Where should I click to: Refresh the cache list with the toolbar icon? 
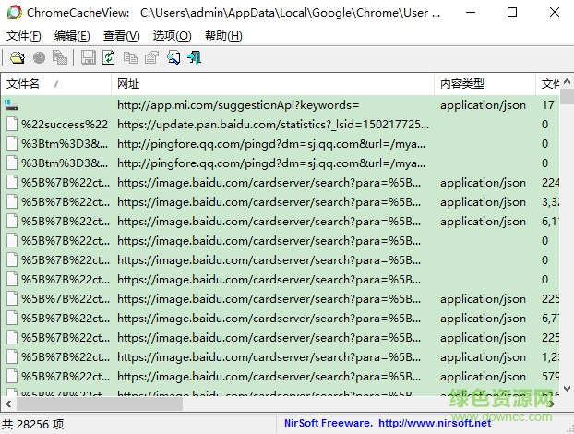pyautogui.click(x=109, y=58)
